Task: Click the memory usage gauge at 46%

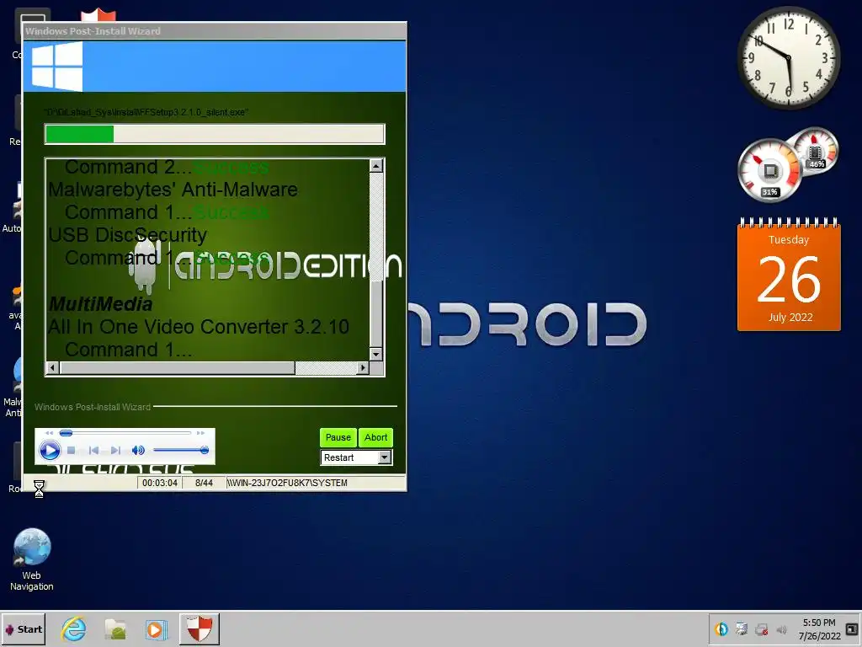Action: click(x=815, y=150)
